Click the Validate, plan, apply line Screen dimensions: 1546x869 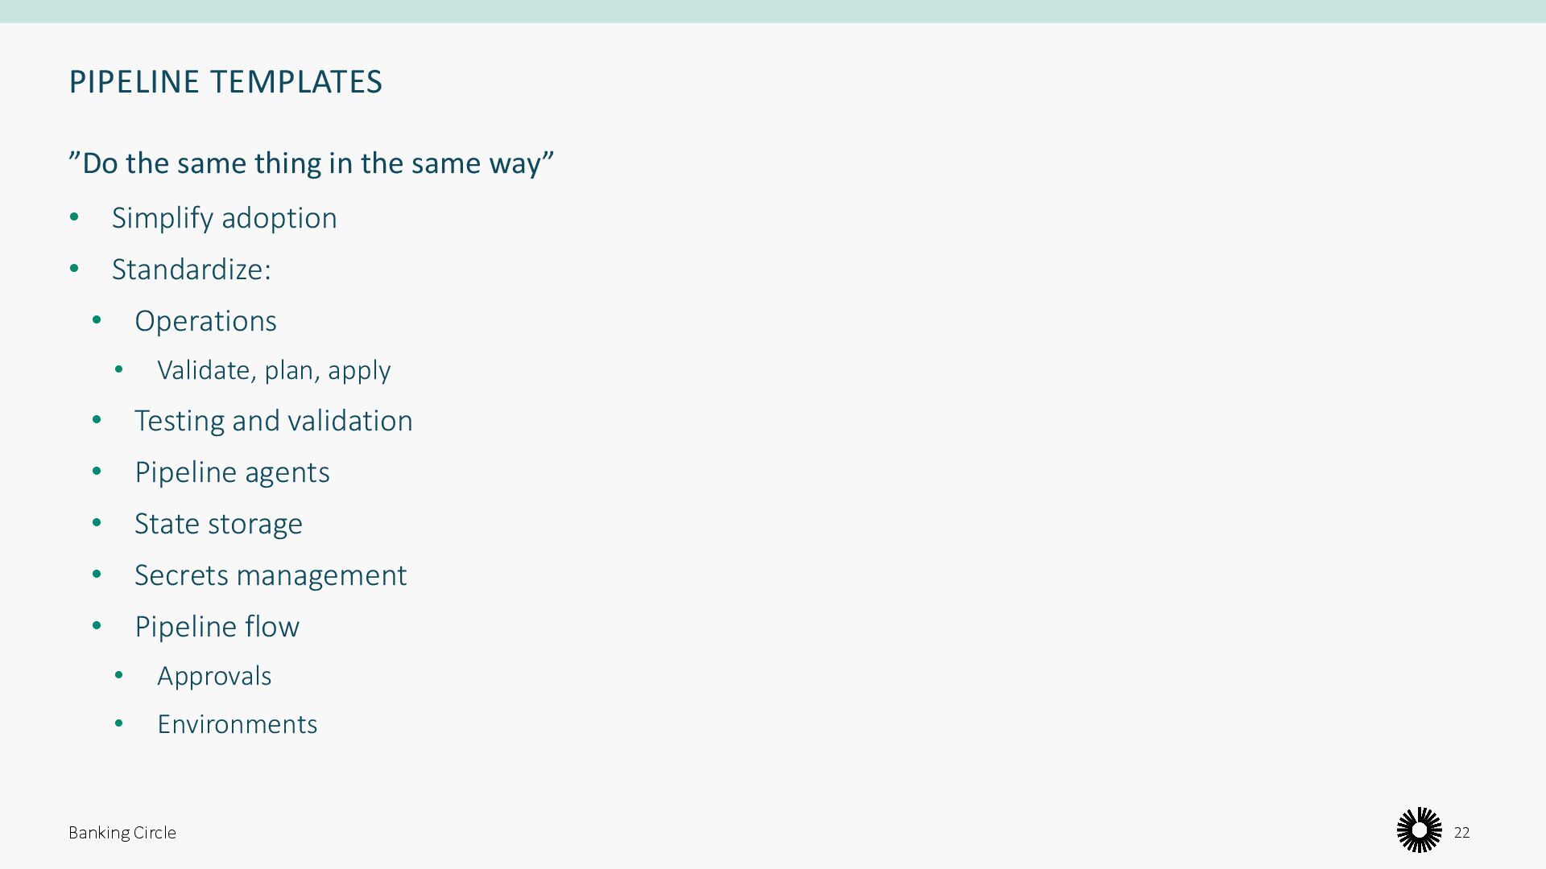click(274, 370)
